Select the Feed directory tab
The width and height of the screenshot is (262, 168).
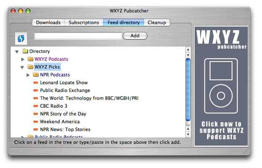(124, 23)
